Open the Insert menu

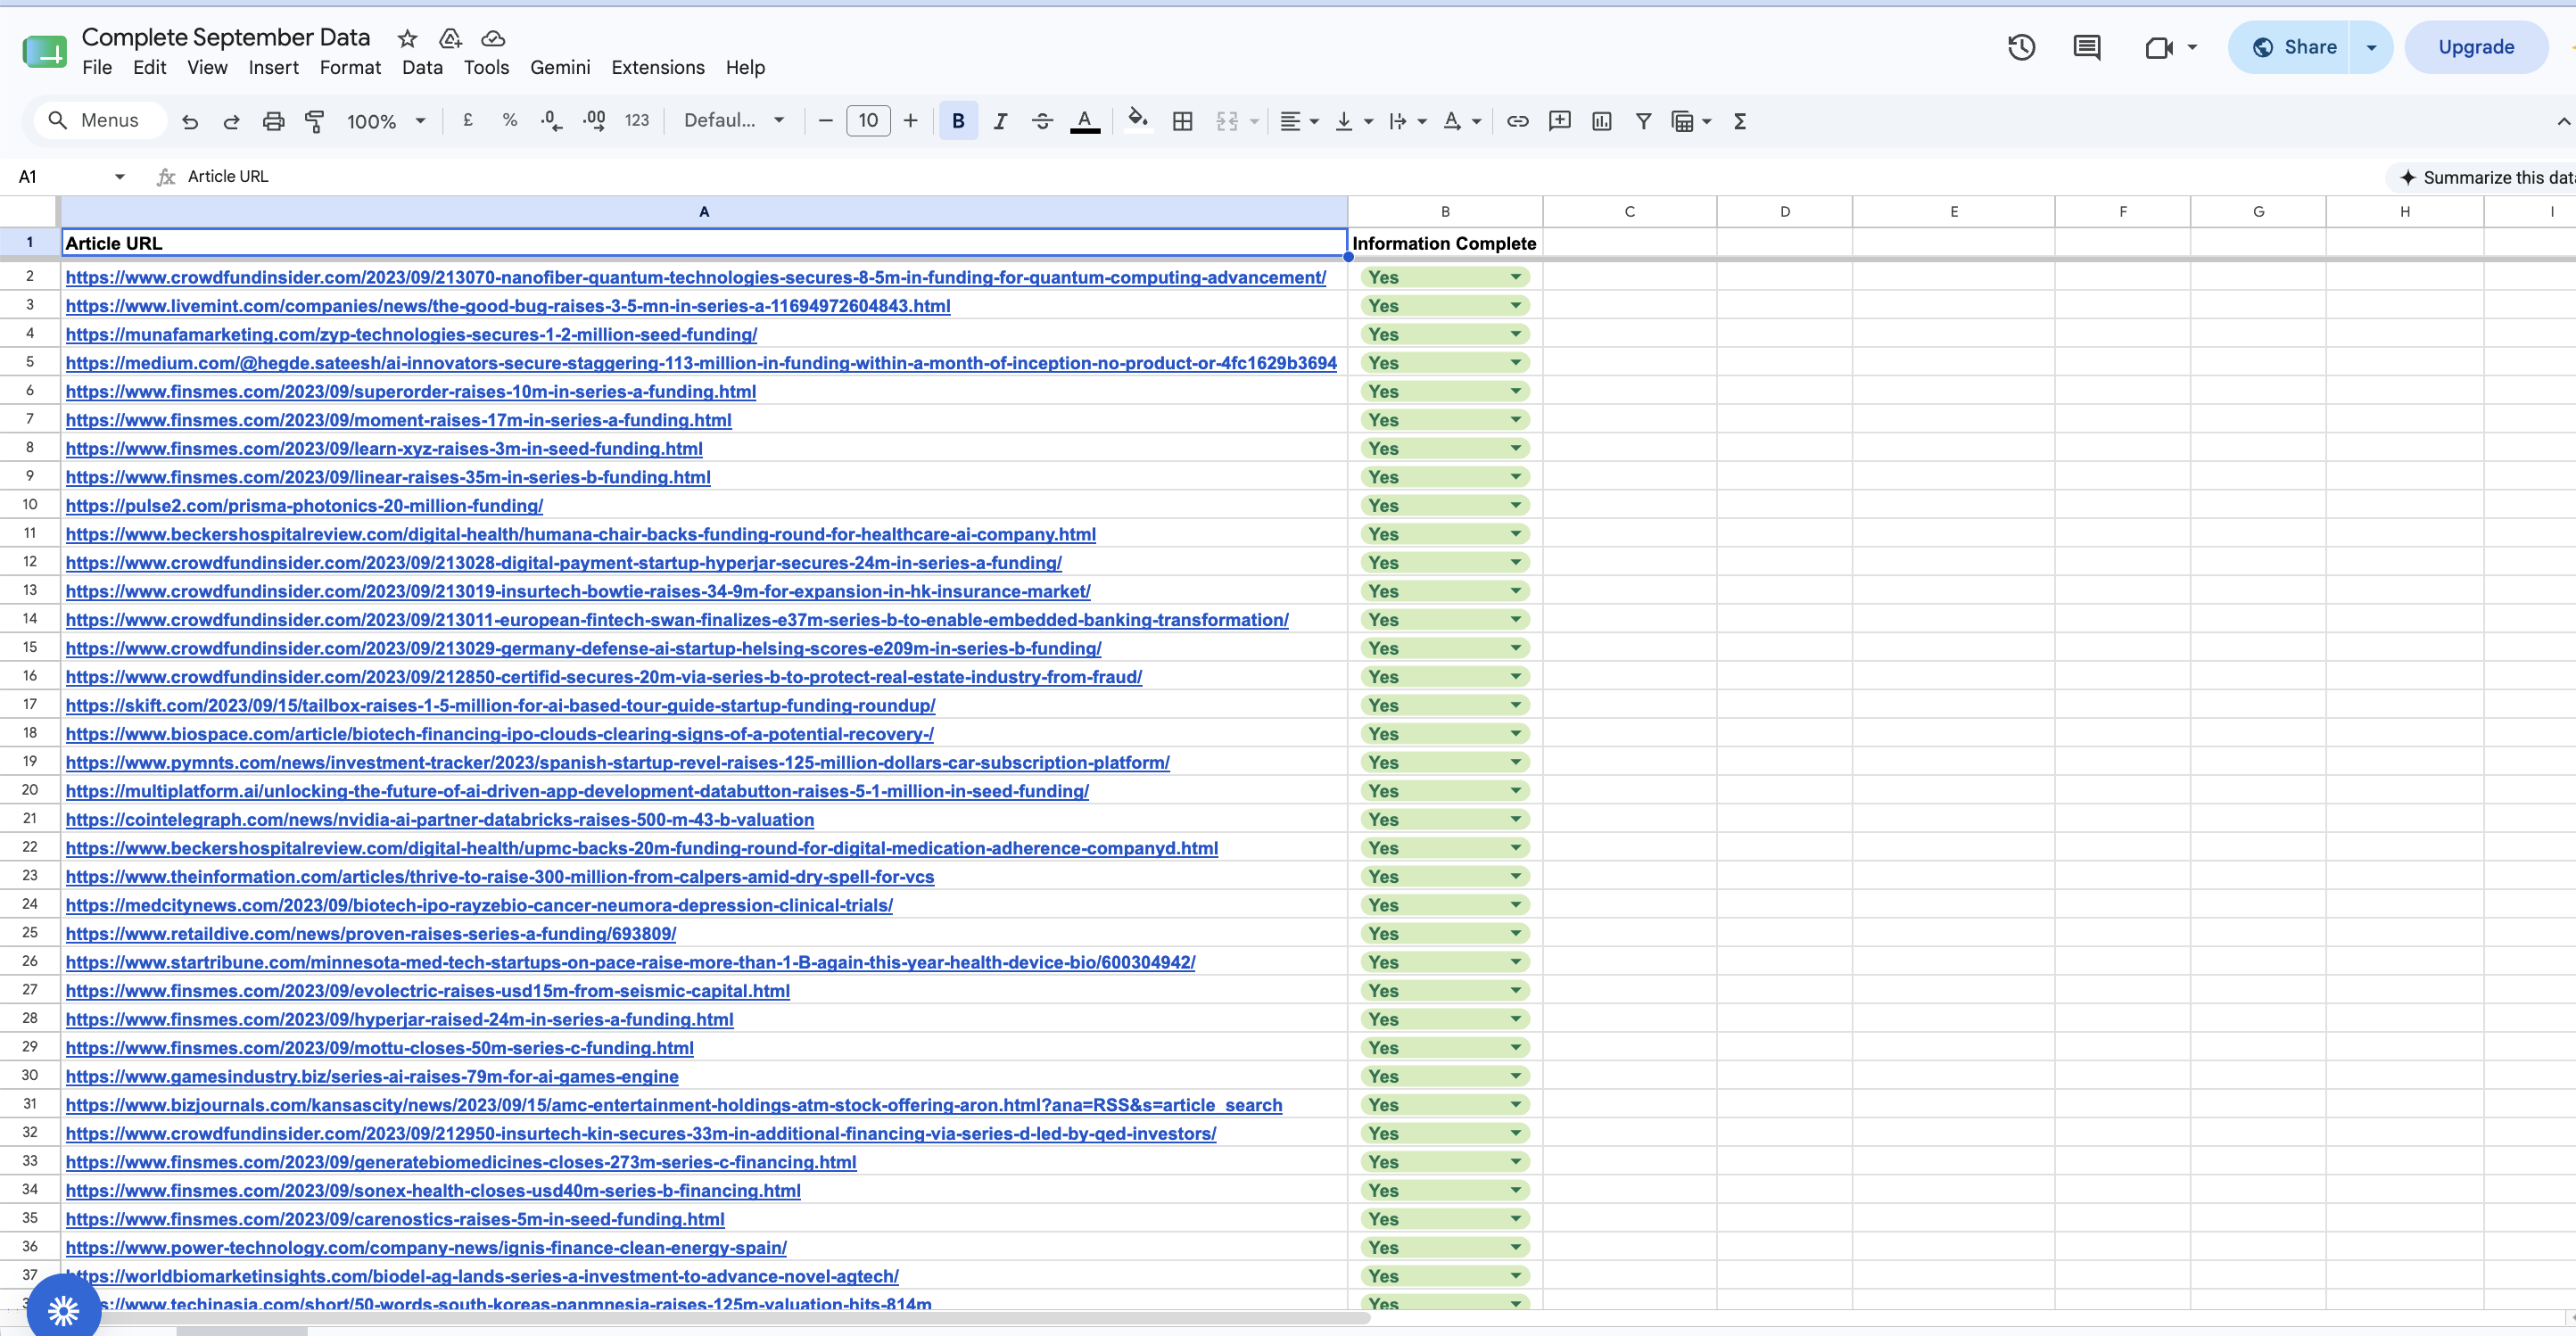[x=273, y=67]
